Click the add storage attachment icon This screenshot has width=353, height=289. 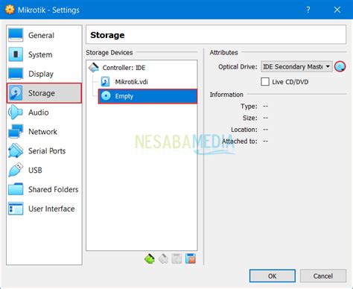pos(176,258)
